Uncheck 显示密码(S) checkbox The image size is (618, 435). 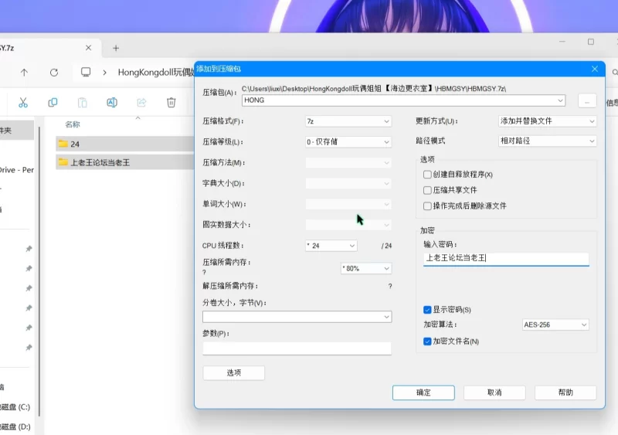427,310
